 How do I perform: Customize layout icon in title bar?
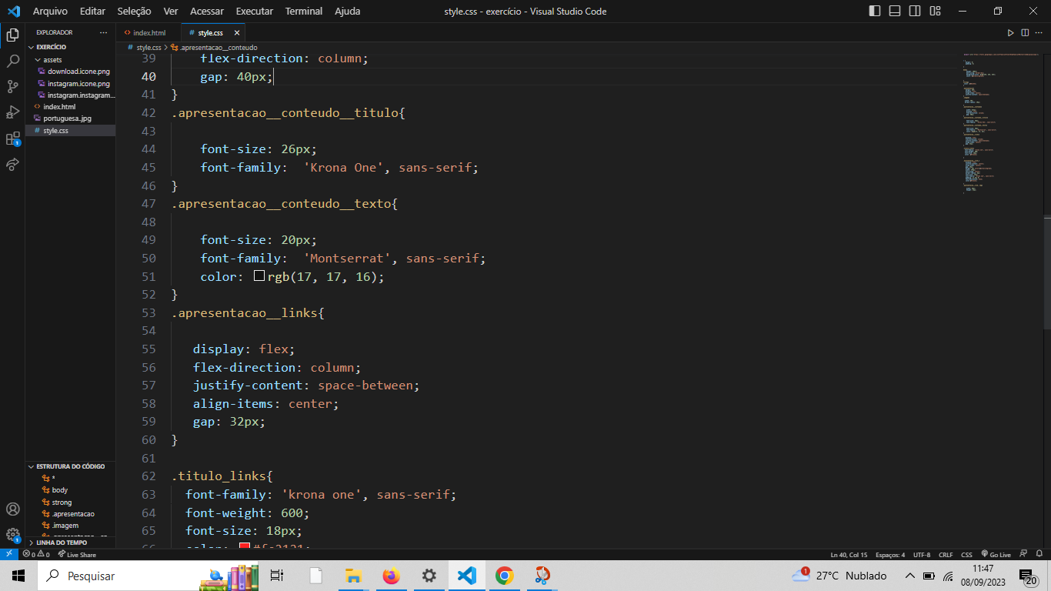click(x=935, y=11)
